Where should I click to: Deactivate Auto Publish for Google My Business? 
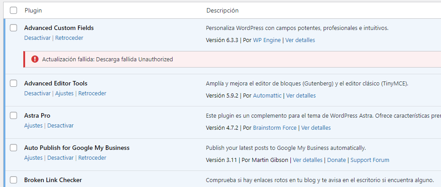coord(61,158)
